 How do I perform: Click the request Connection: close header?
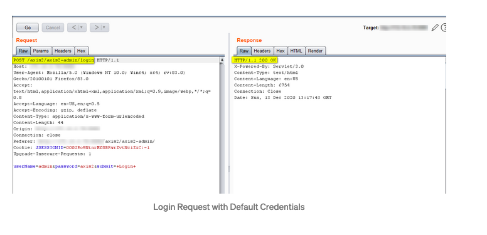(x=37, y=135)
